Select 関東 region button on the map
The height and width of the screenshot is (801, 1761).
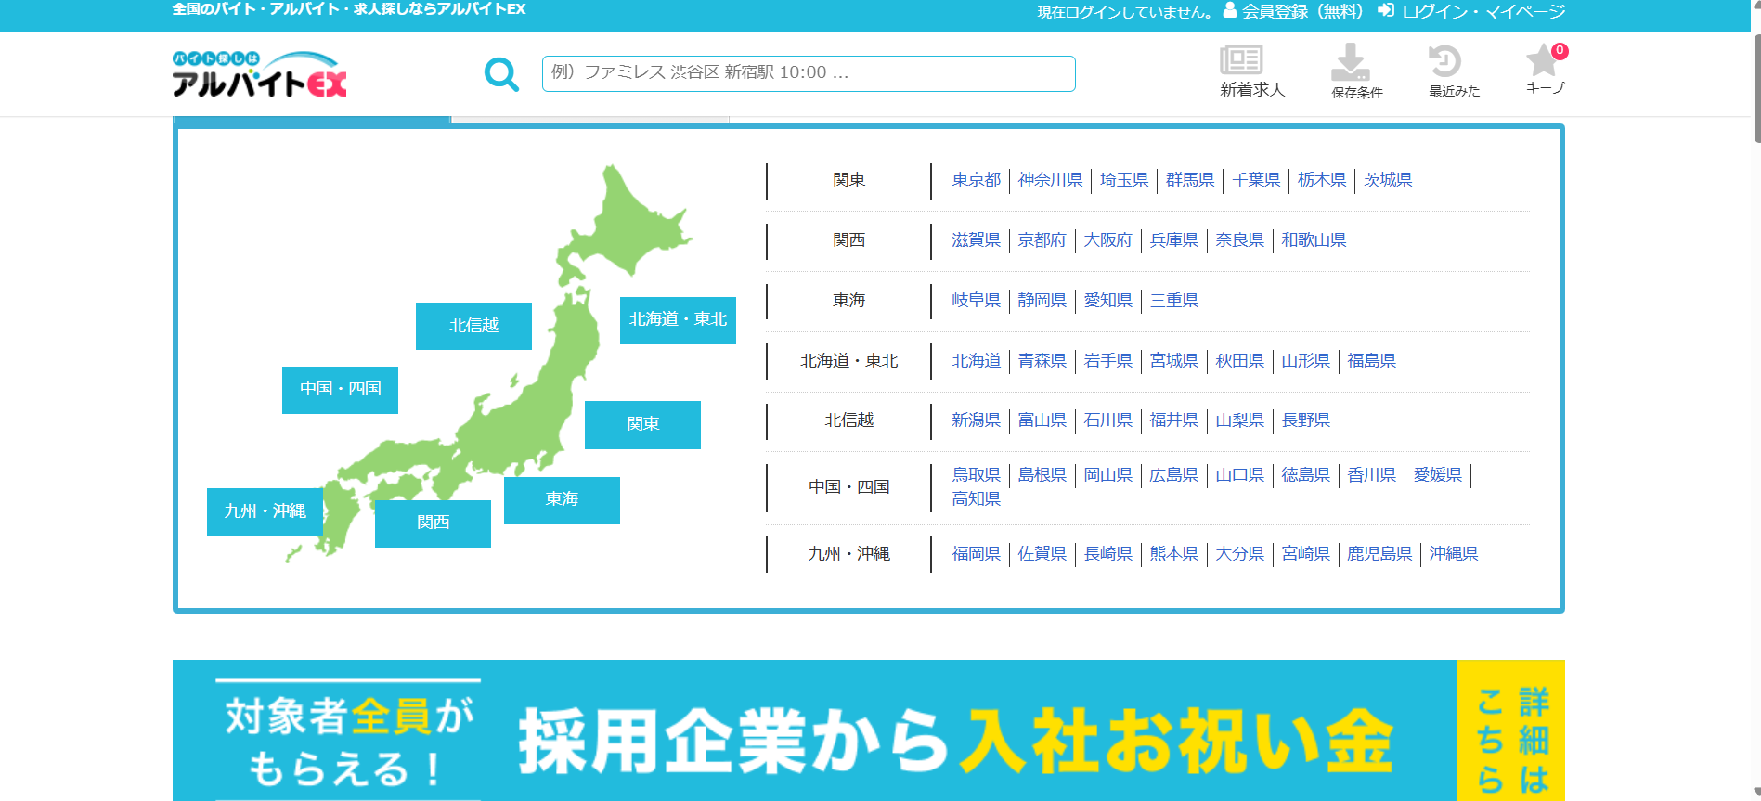(x=642, y=425)
